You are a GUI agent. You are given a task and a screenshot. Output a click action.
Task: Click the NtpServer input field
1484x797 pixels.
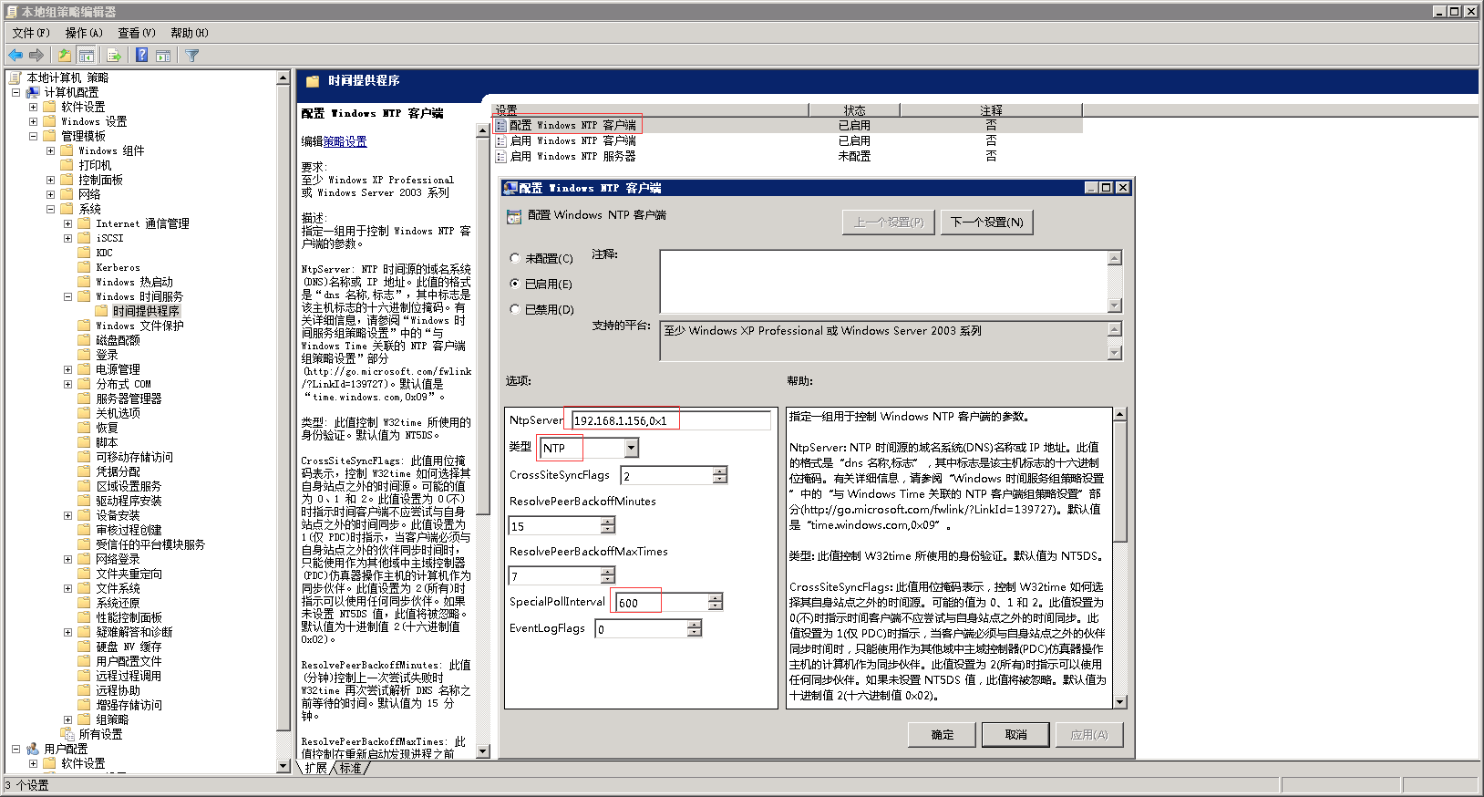670,420
